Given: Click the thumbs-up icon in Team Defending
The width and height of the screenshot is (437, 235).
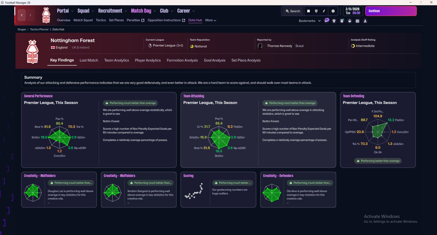Looking at the screenshot, I should (358, 161).
